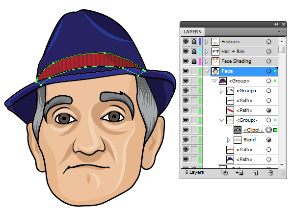Click green selection square of Face layer

[275, 71]
